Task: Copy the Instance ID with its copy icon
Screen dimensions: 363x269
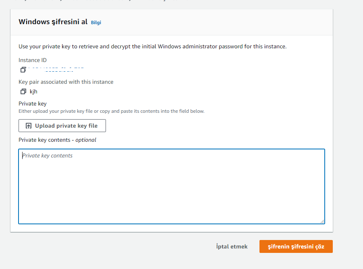Action: (x=23, y=70)
